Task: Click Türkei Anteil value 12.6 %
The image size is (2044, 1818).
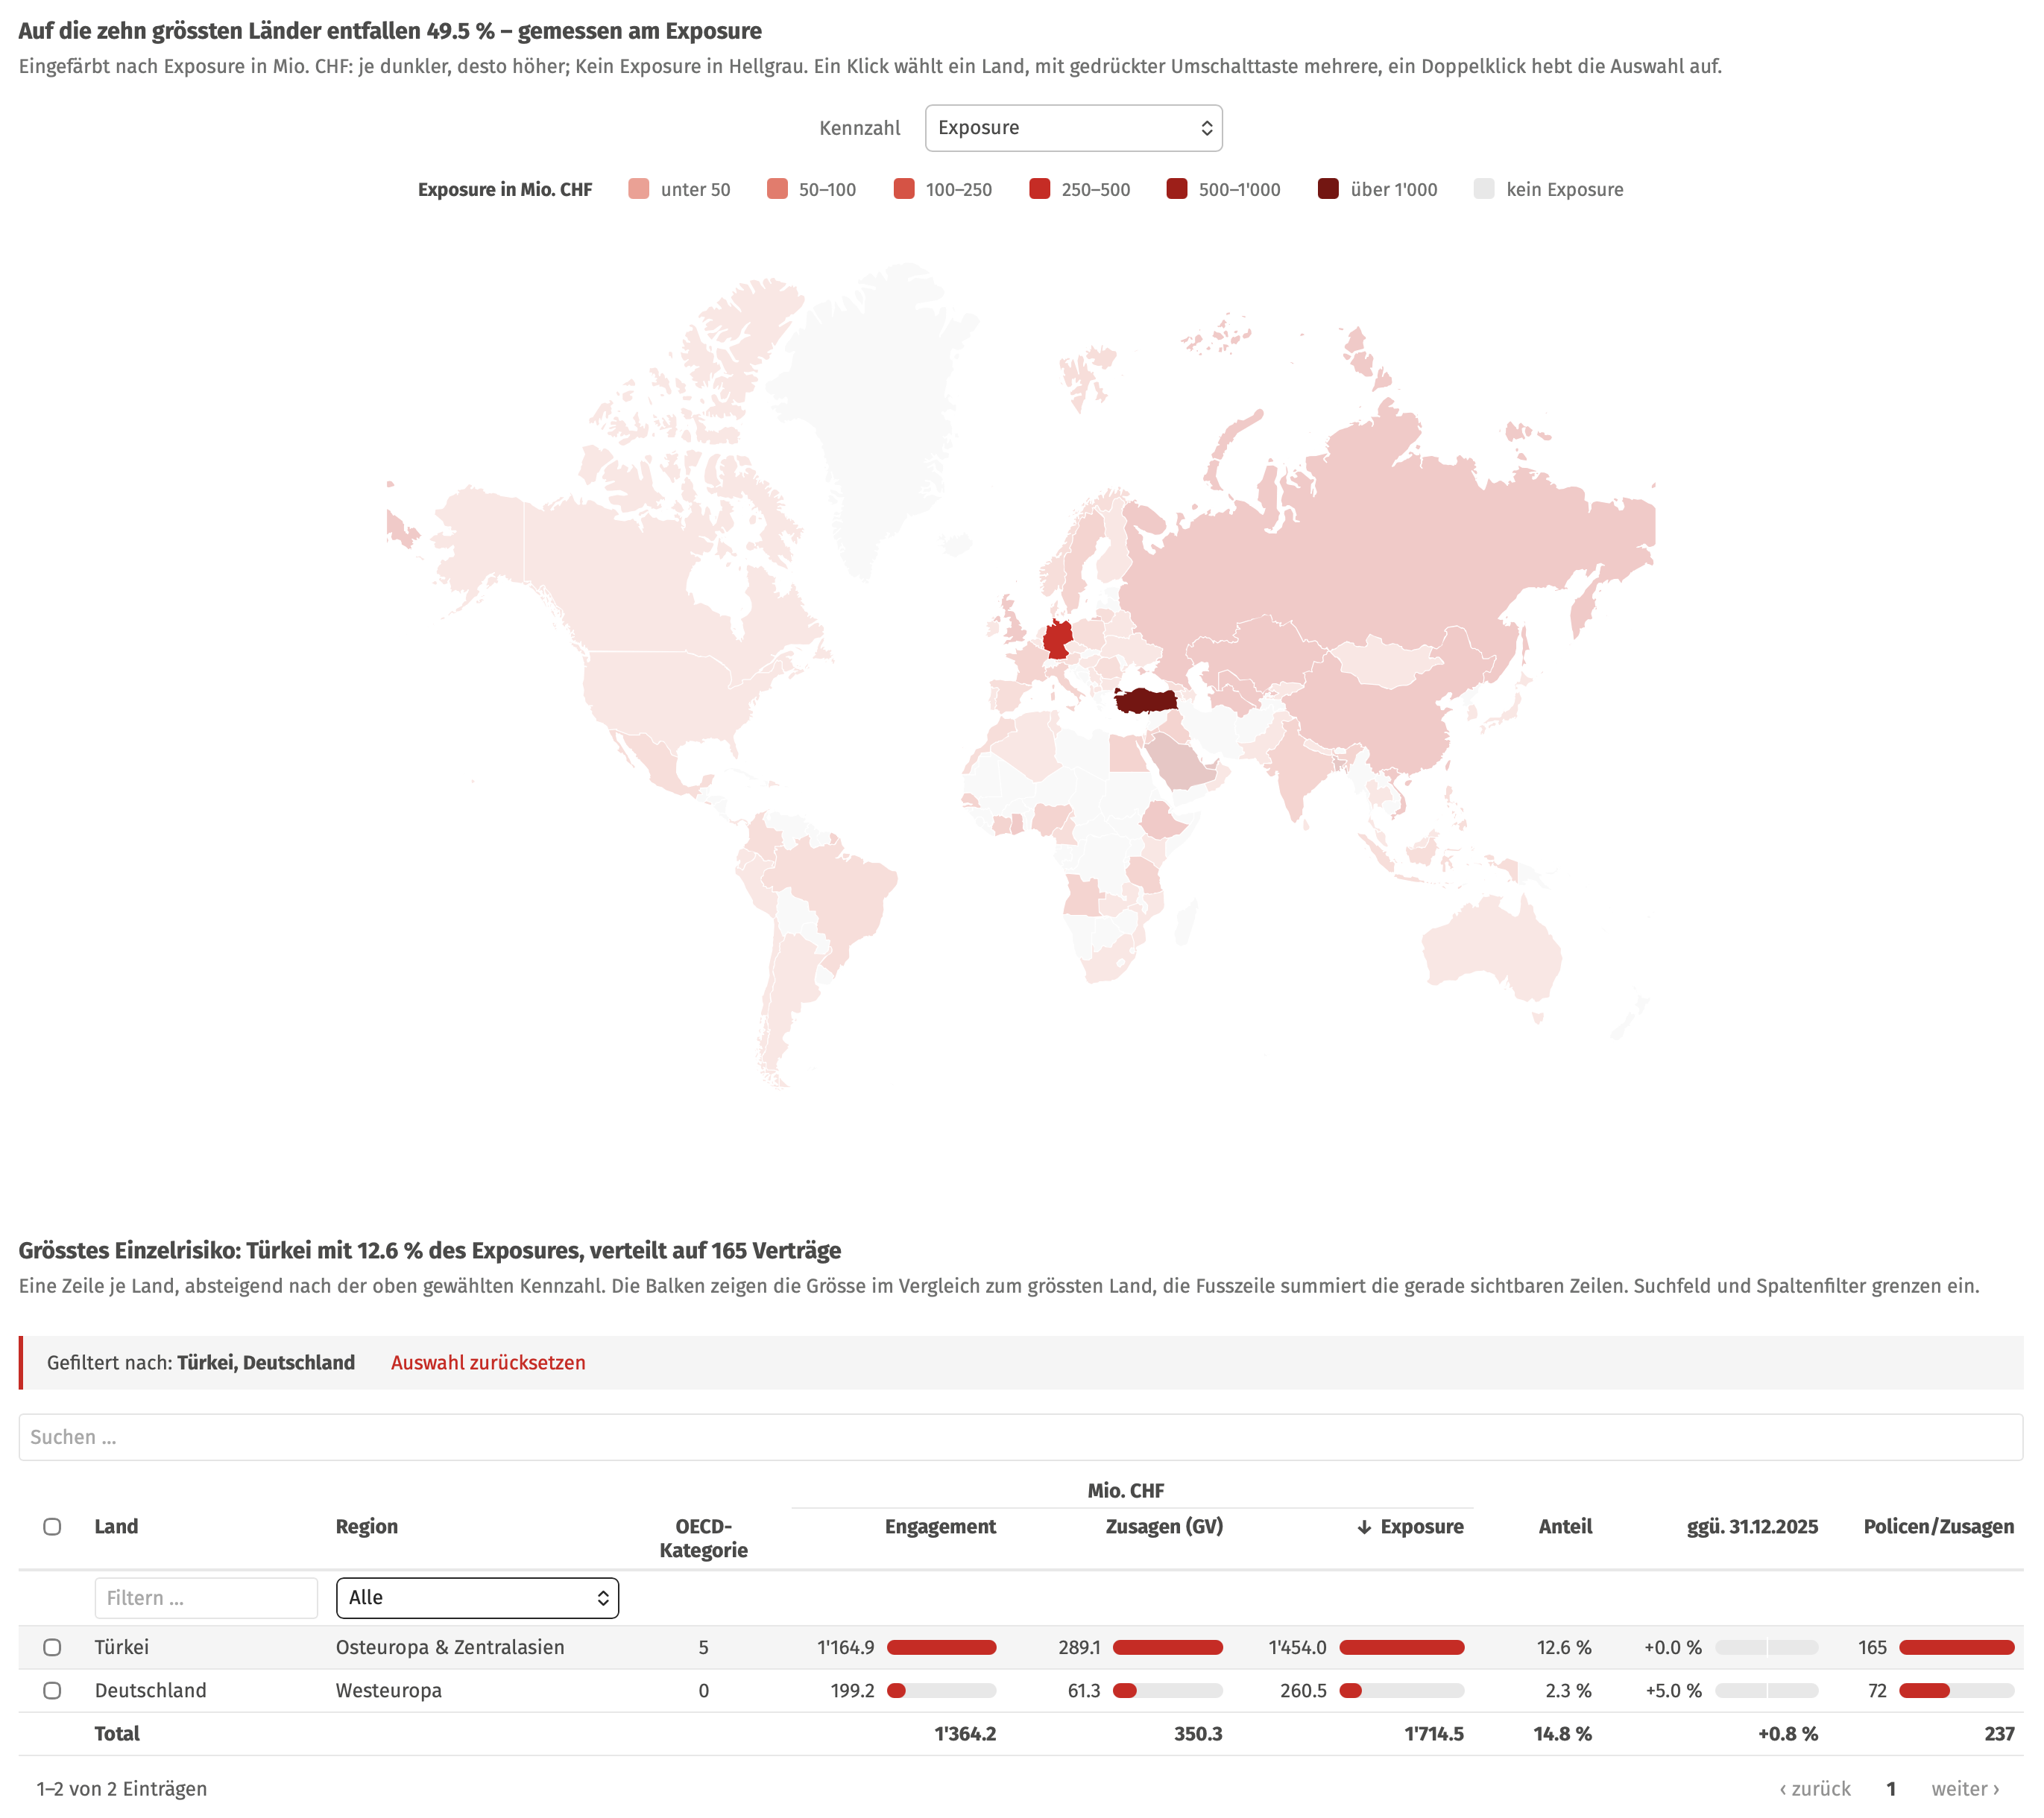Action: (1564, 1647)
